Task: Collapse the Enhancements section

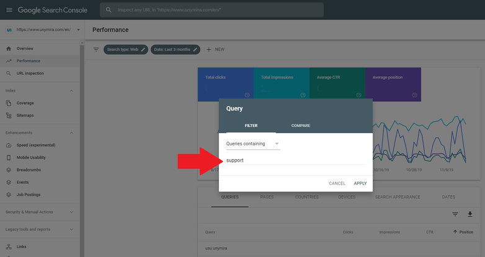Action: click(71, 133)
